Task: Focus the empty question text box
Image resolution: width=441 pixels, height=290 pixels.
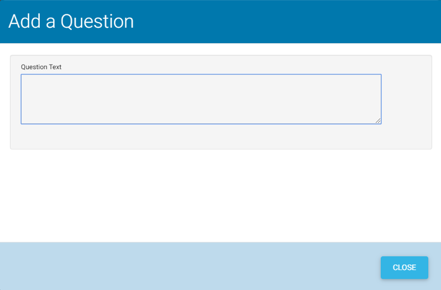Action: [x=201, y=99]
